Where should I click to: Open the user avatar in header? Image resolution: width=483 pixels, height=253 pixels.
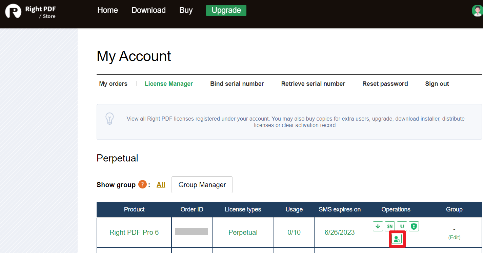(x=477, y=10)
